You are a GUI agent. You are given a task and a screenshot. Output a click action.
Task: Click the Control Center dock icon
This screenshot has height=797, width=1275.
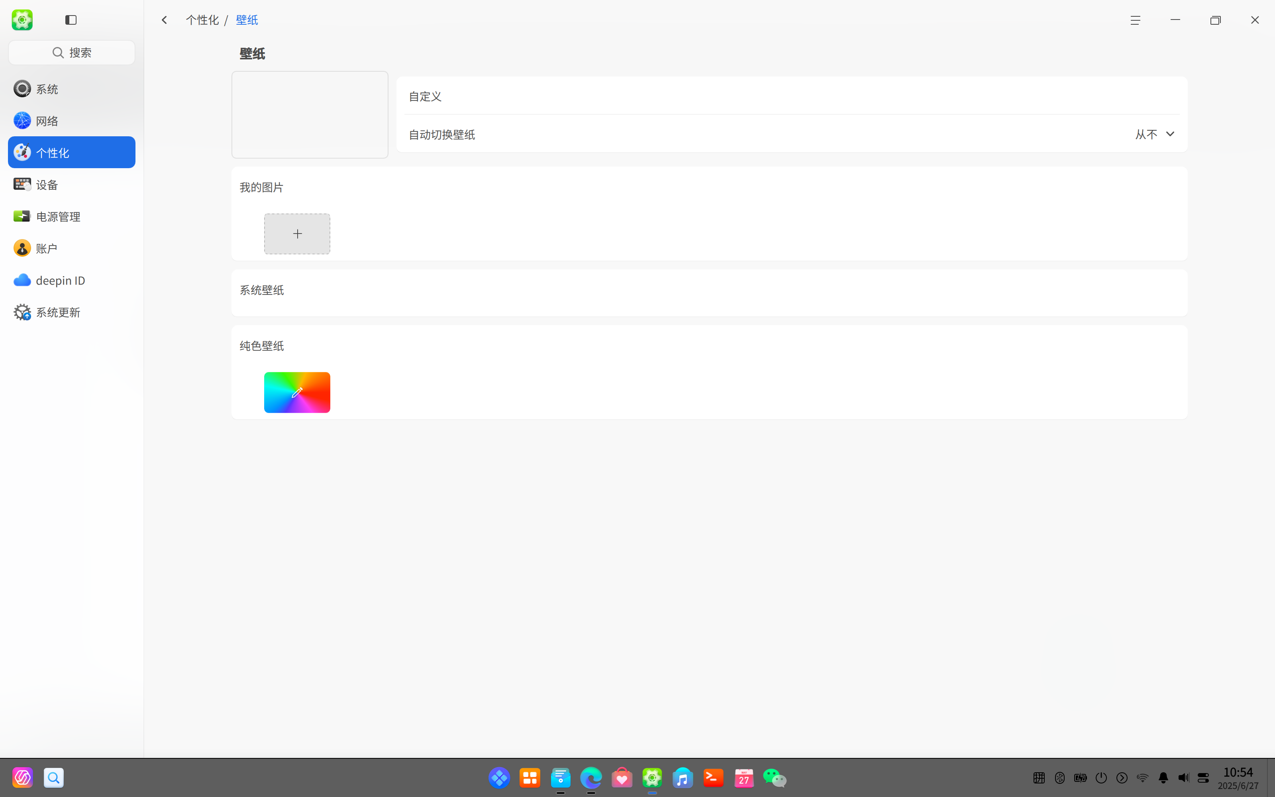652,777
